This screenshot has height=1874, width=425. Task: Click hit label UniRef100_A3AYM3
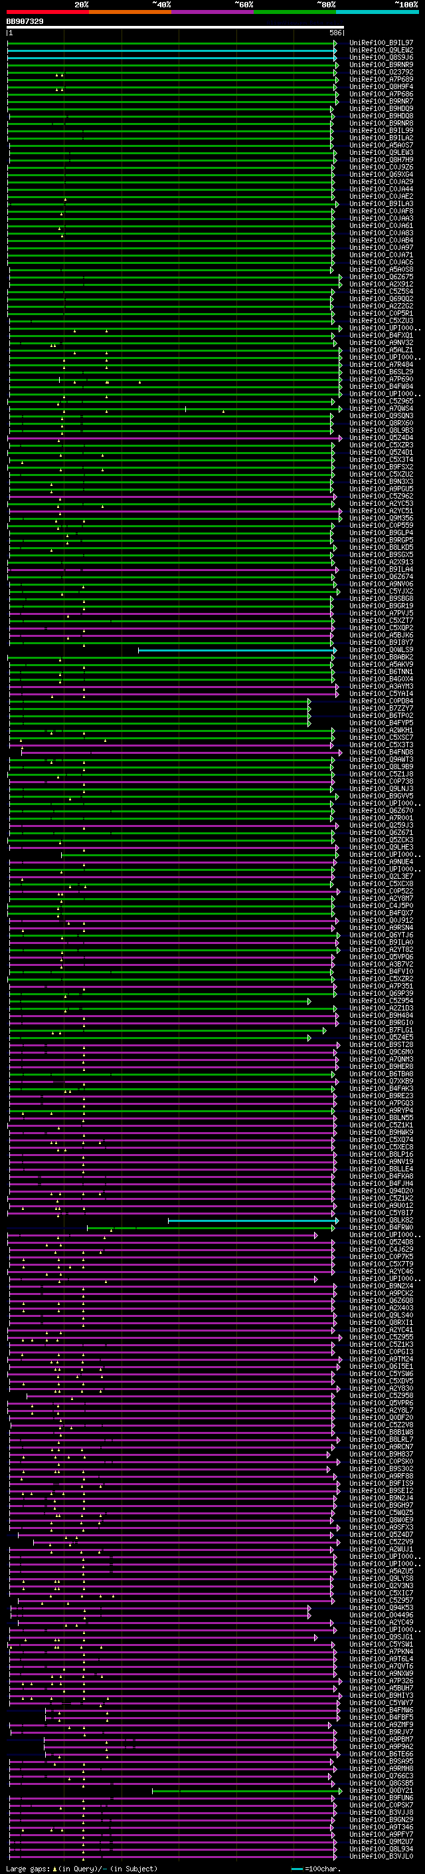pos(381,686)
